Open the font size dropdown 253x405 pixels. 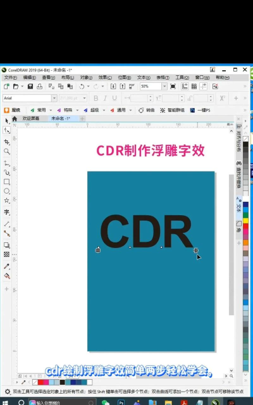(84, 98)
